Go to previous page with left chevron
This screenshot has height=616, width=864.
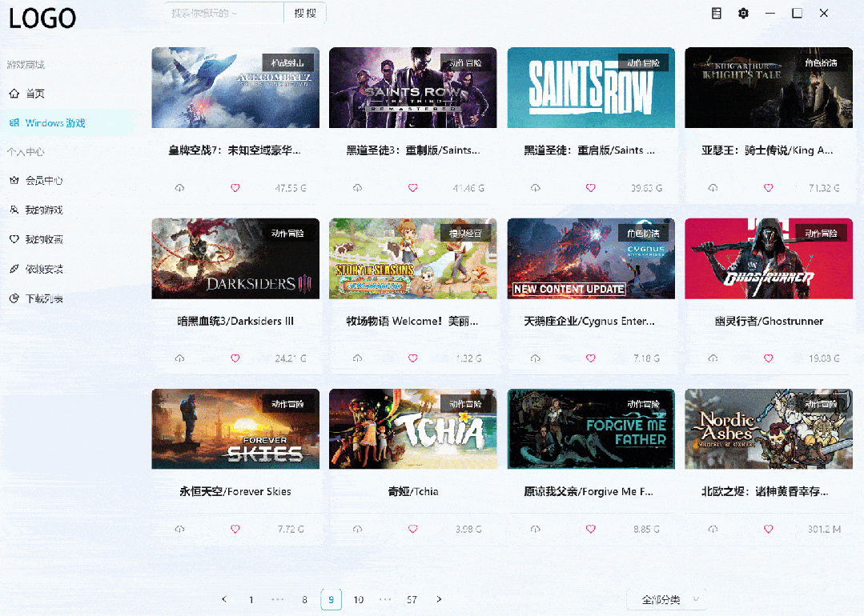(224, 599)
